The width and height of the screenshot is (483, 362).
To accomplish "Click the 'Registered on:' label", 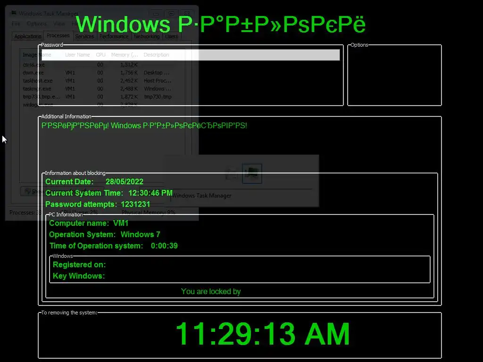I will pyautogui.click(x=79, y=265).
